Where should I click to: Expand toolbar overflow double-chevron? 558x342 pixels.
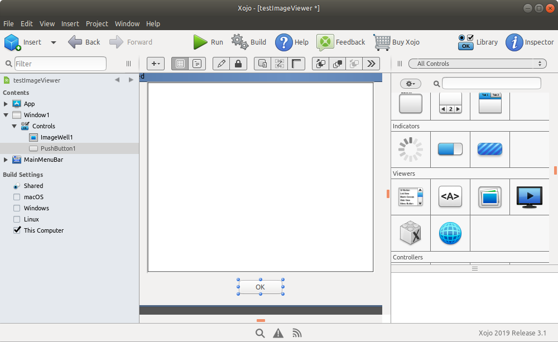(371, 64)
